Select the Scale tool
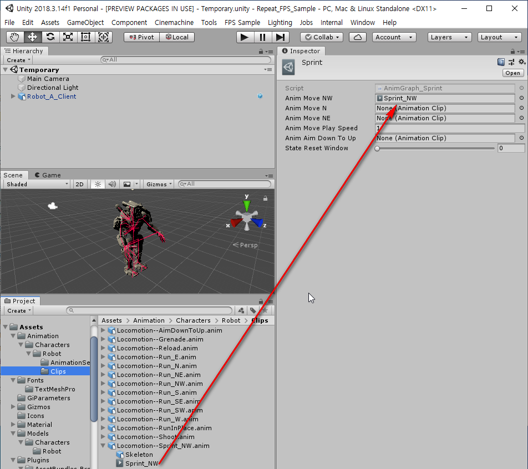Viewport: 528px width, 469px height. 68,37
